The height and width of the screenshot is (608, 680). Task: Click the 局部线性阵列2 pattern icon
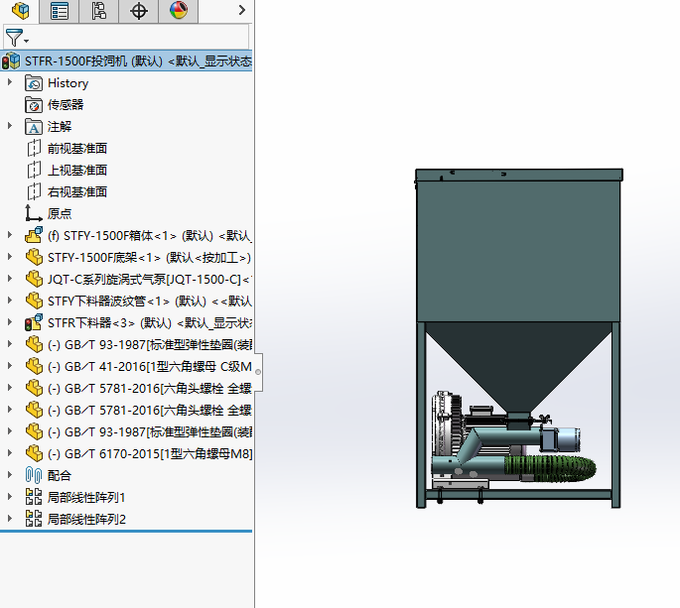pos(34,519)
